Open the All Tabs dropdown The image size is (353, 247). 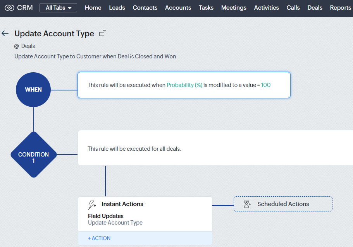point(58,8)
